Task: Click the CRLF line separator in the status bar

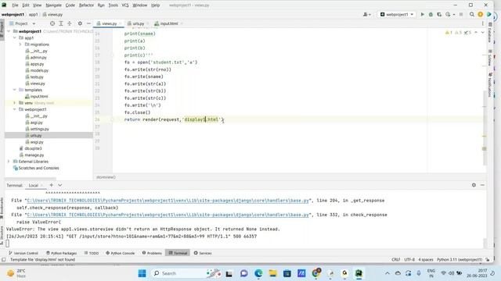Action: pyautogui.click(x=395, y=260)
